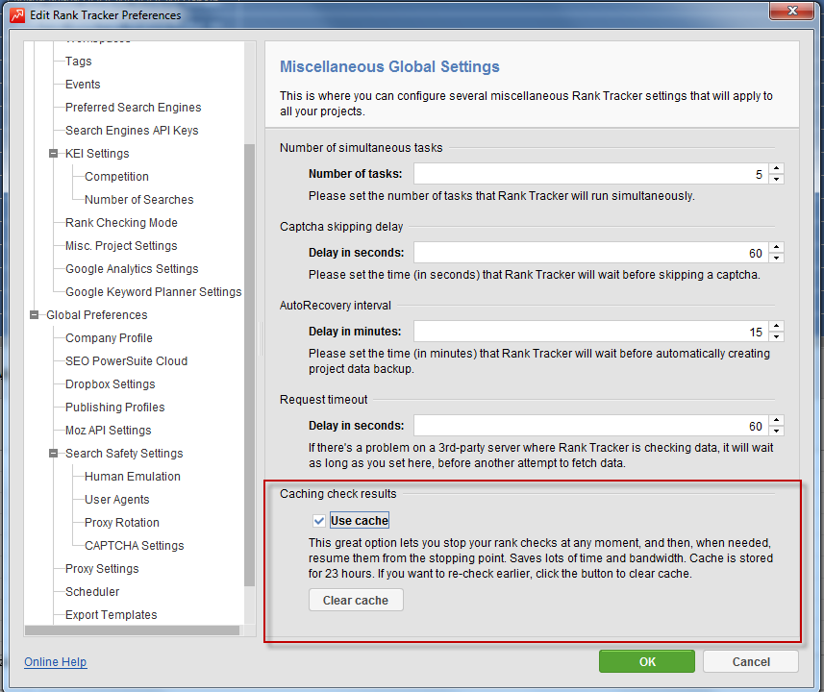Open the Scheduler settings page
Screen dimensions: 824x692
[92, 592]
